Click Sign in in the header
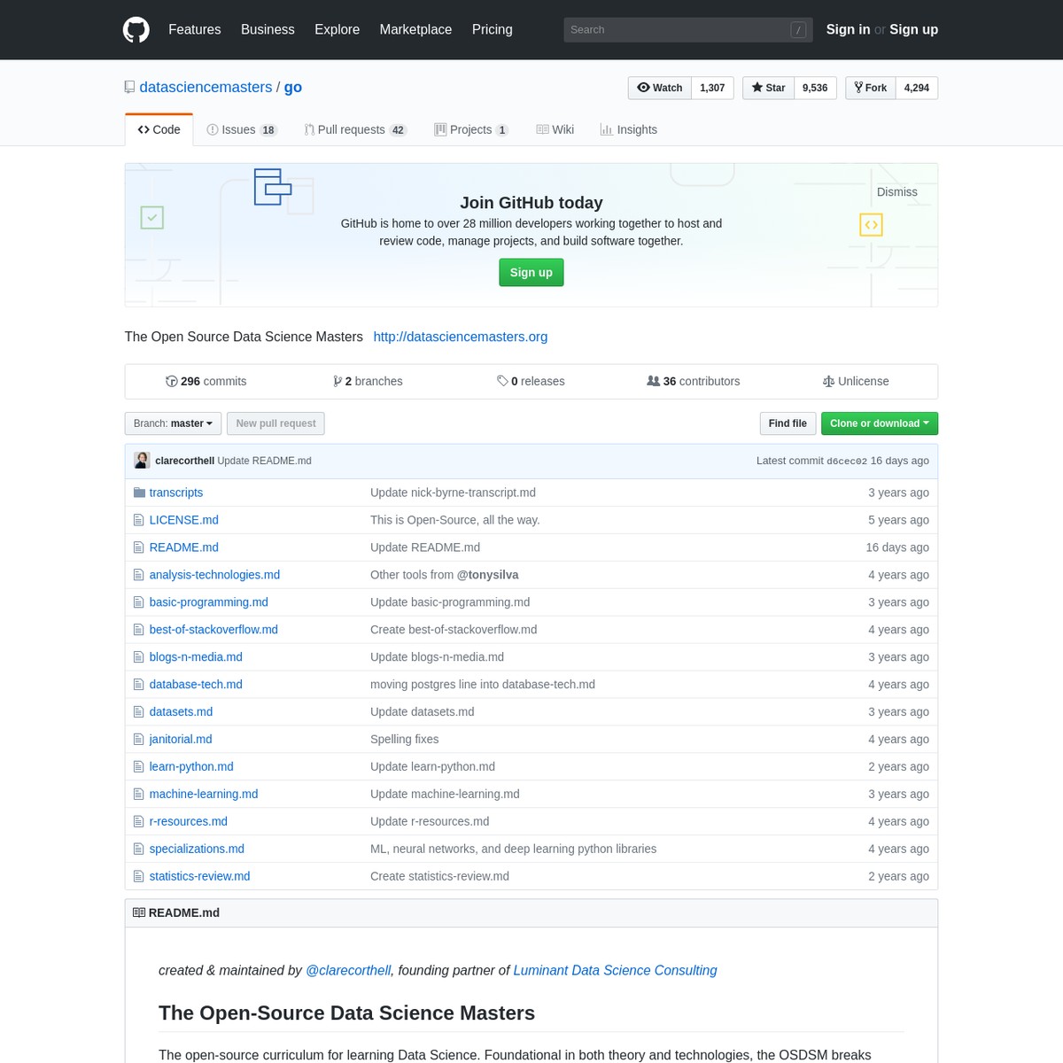The width and height of the screenshot is (1063, 1063). tap(848, 29)
